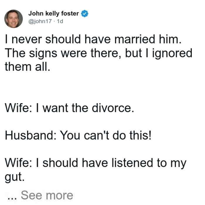The width and height of the screenshot is (205, 205).
Task: Click the @john17 handle
Action: tap(40, 21)
